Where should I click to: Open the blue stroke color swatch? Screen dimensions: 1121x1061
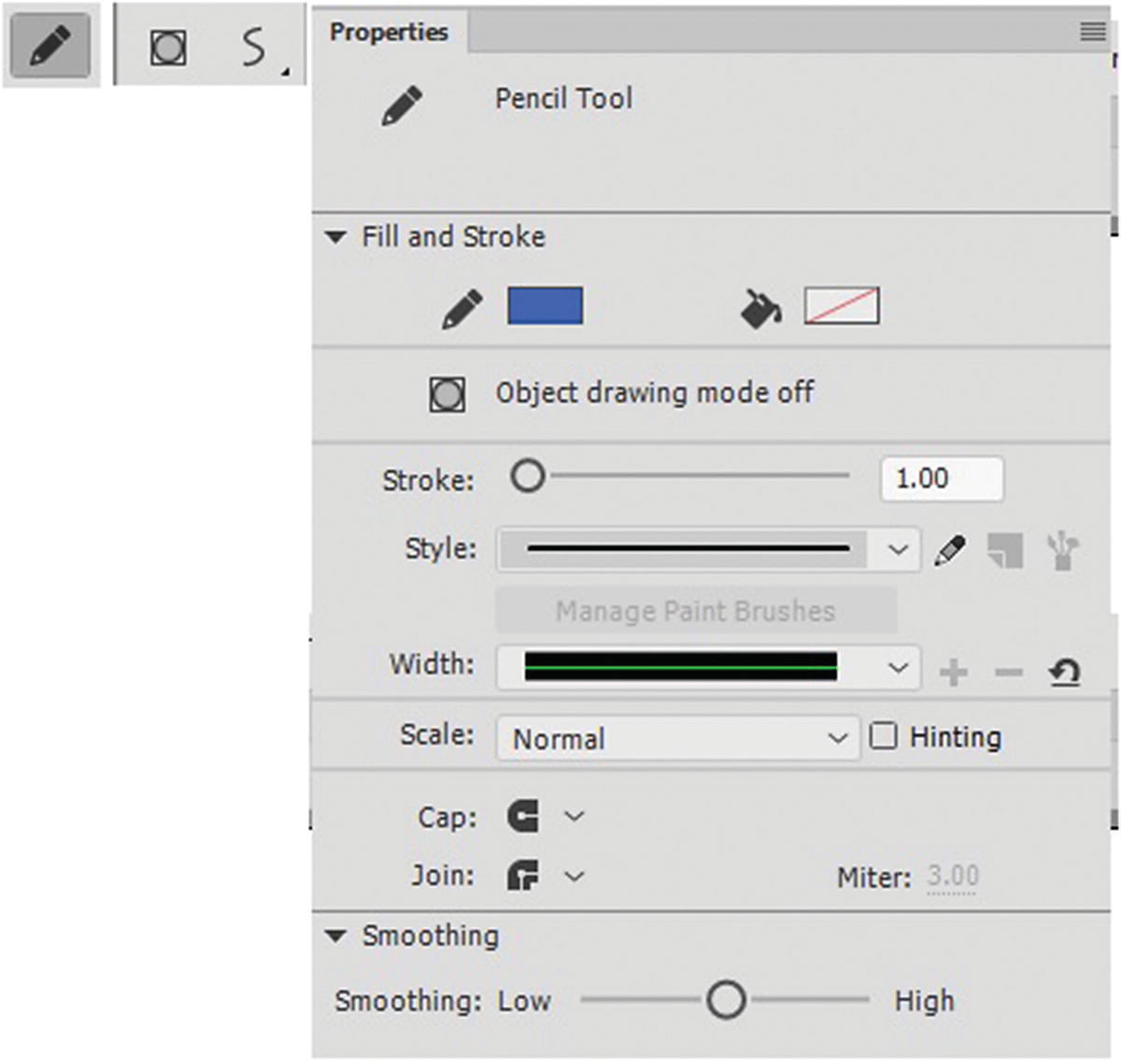pyautogui.click(x=545, y=306)
